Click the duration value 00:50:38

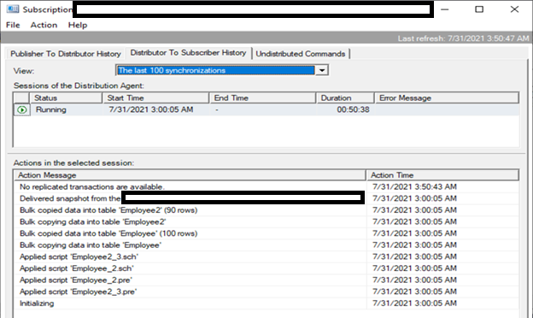(353, 109)
